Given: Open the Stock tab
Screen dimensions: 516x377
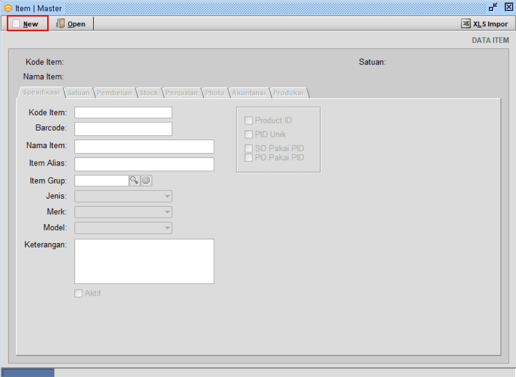Looking at the screenshot, I should 149,93.
